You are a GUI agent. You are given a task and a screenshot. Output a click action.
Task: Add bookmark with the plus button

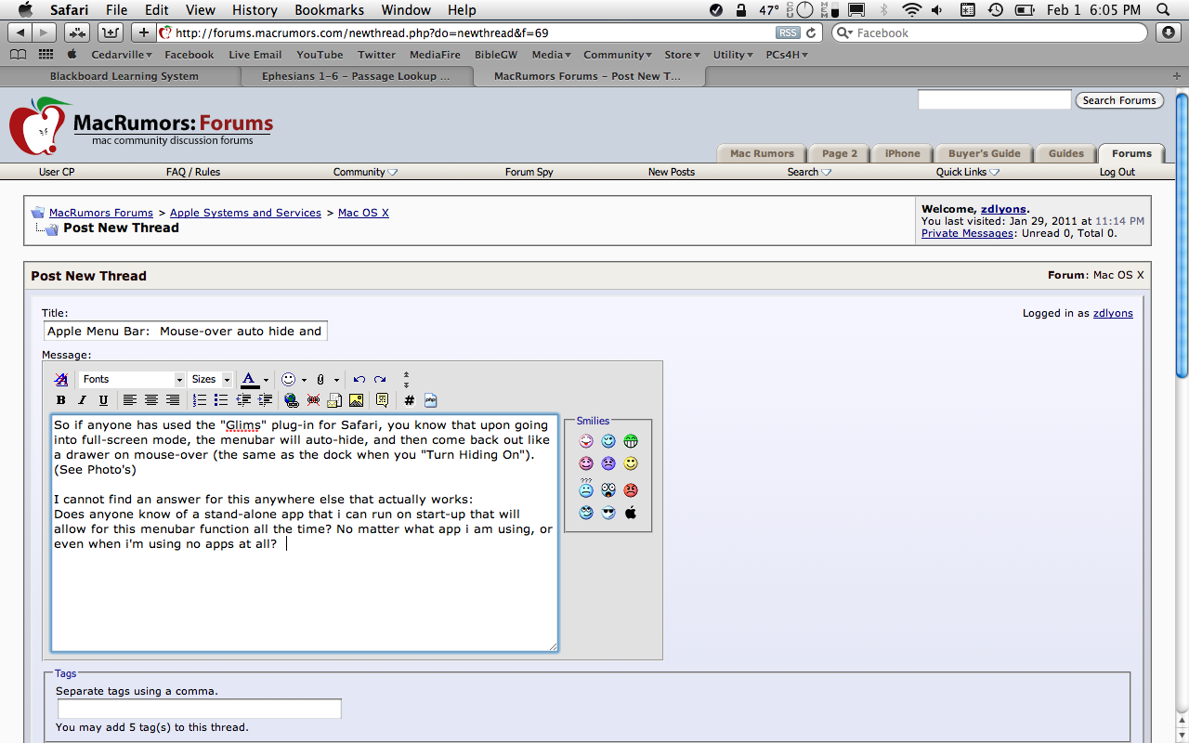(143, 33)
